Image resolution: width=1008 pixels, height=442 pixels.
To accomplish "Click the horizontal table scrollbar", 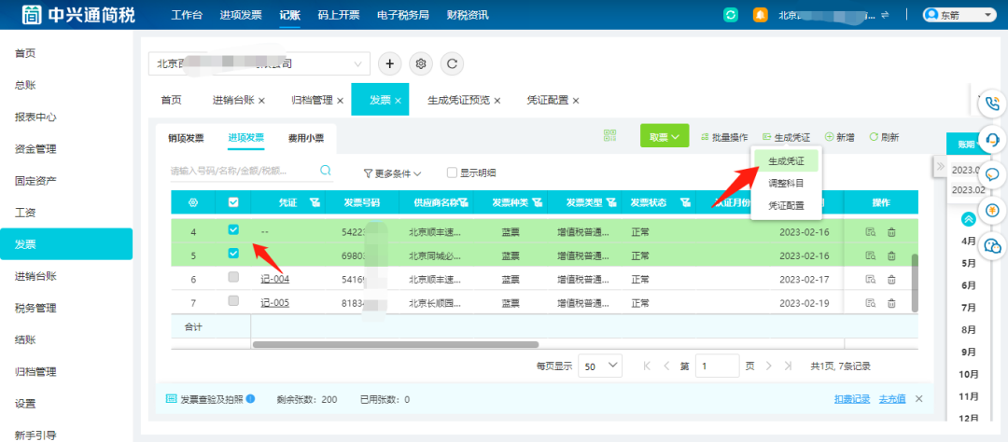I will [396, 344].
